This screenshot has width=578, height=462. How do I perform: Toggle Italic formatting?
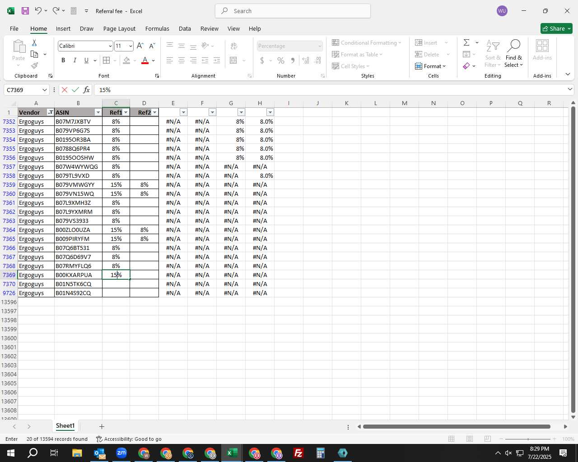pyautogui.click(x=75, y=60)
